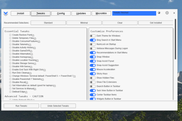Open the MicroWin tab
Image resolution: width=182 pixels, height=121 pixels.
[x=101, y=13]
